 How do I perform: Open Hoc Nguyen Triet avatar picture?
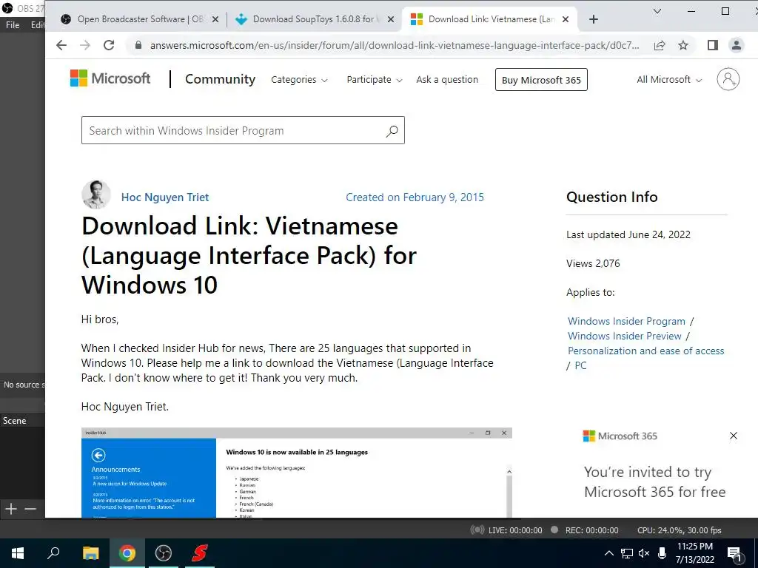pos(96,195)
